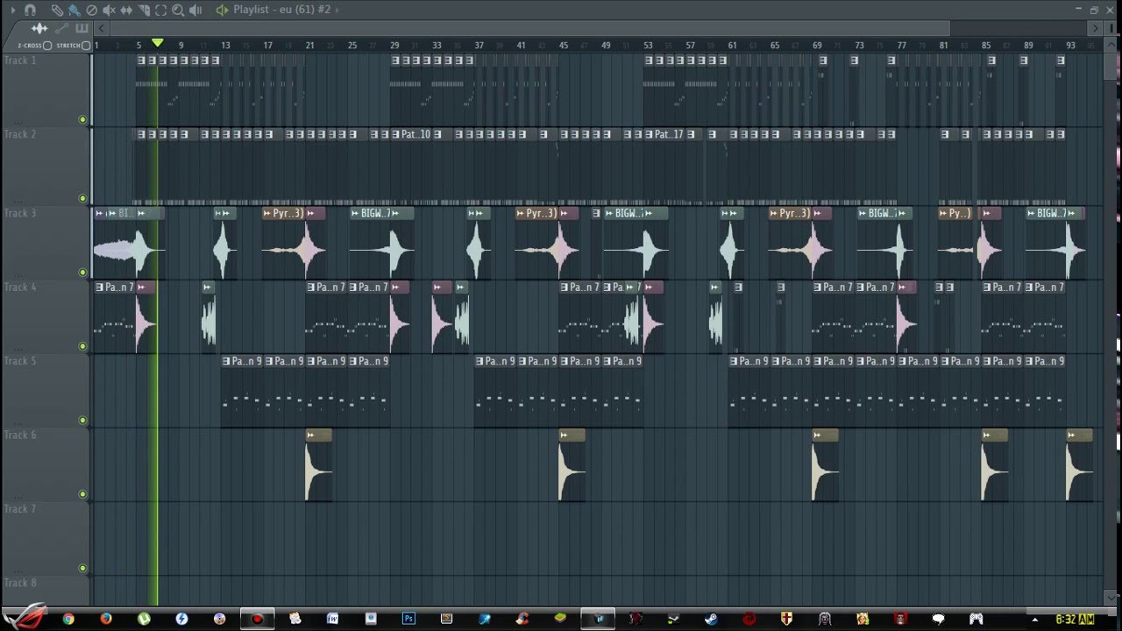This screenshot has height=631, width=1122.
Task: Enable the Z-CROSS checkbox
Action: (x=47, y=46)
